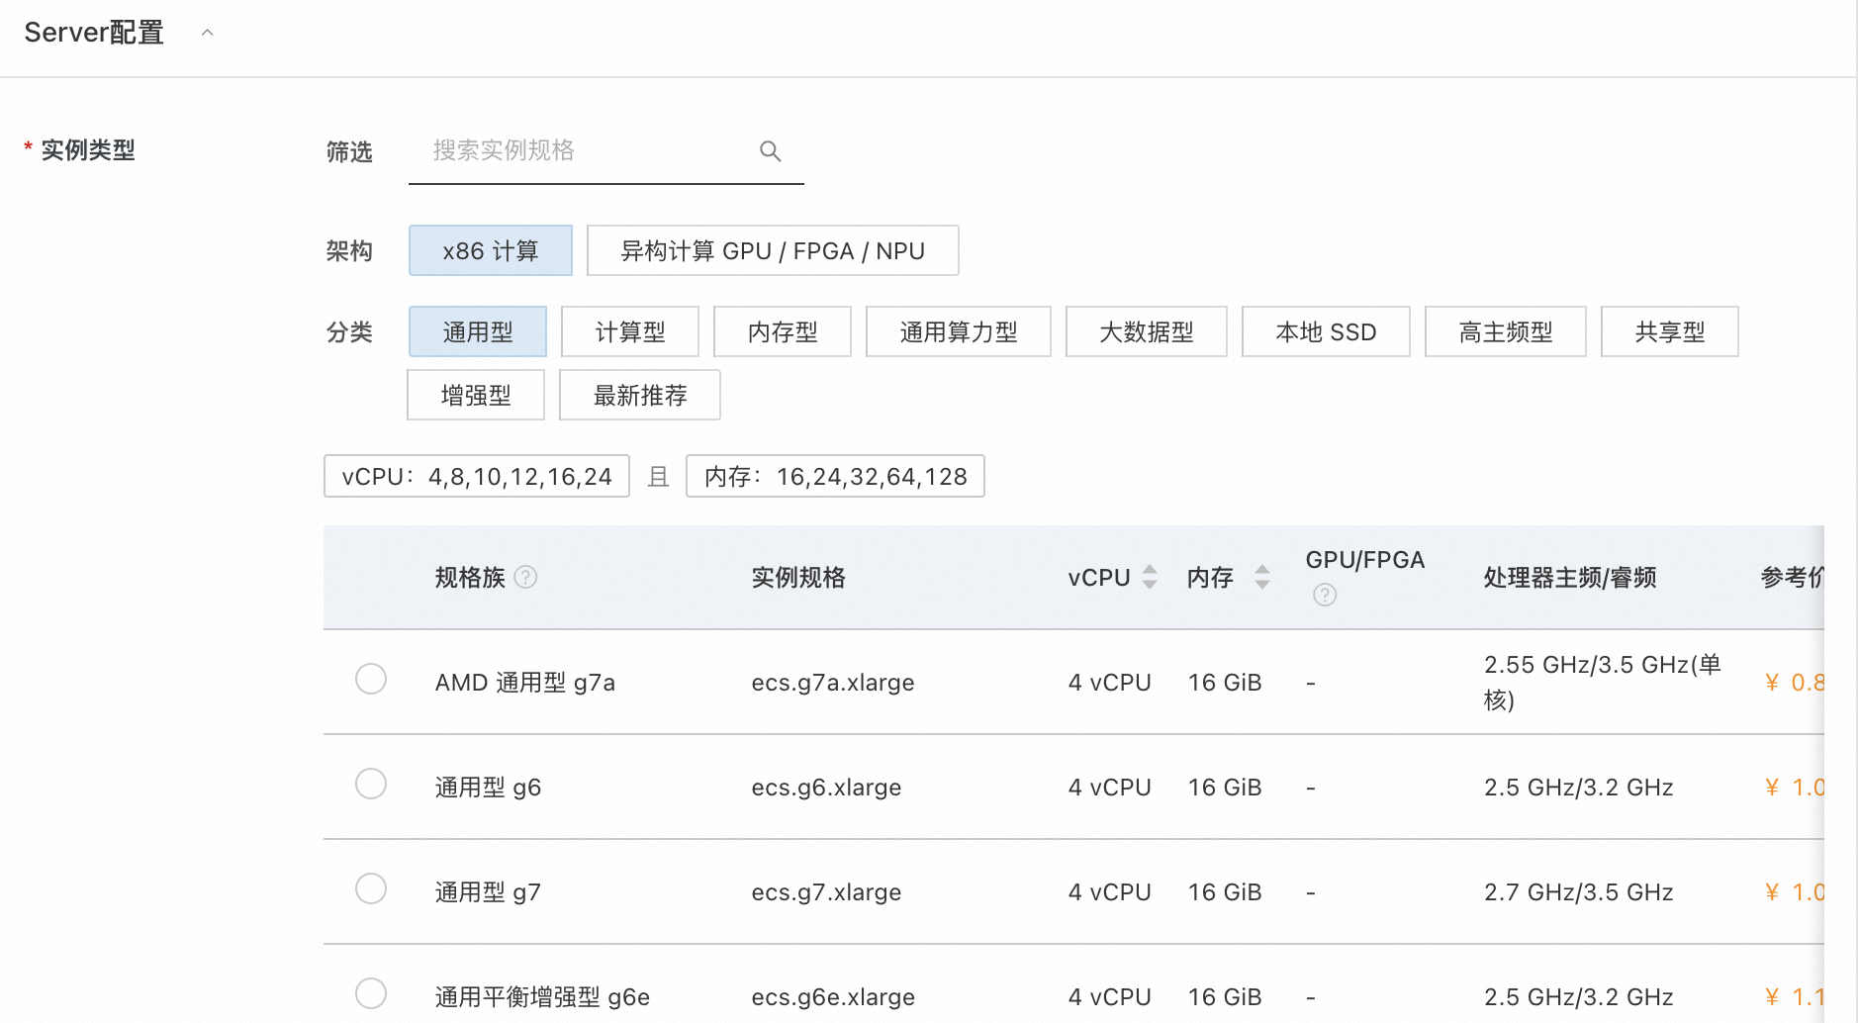Click the 实例规格 column header
This screenshot has width=1858, height=1023.
coord(798,578)
